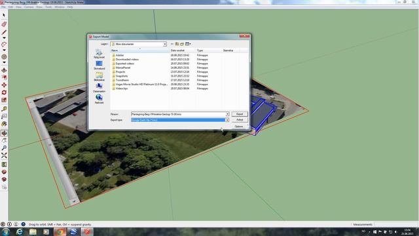The width and height of the screenshot is (419, 236).
Task: Expand the line tool flyout arrow
Action: click(4, 38)
